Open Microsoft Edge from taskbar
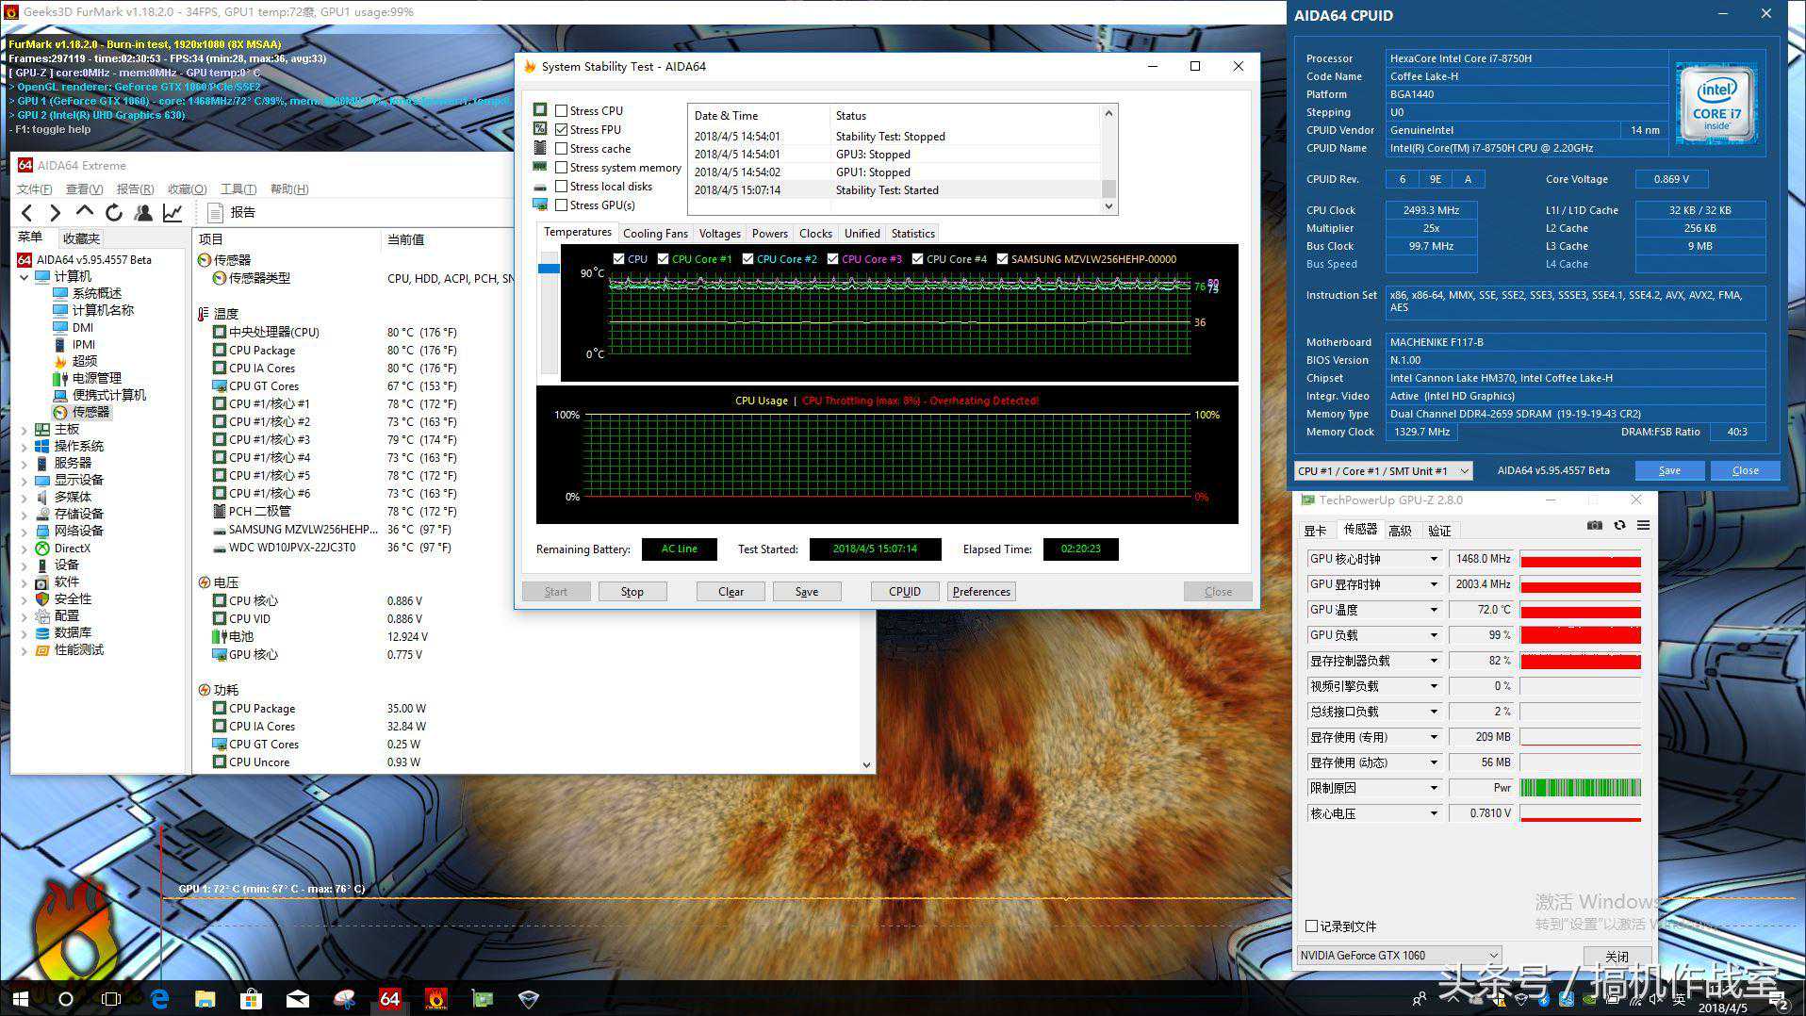This screenshot has width=1806, height=1016. (x=159, y=998)
